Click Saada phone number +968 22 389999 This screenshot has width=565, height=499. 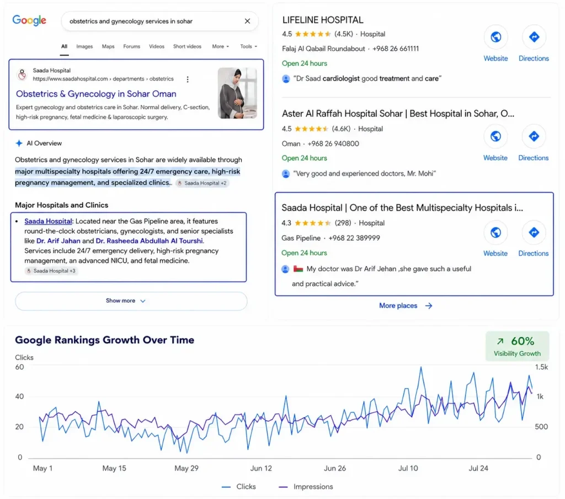pyautogui.click(x=354, y=238)
